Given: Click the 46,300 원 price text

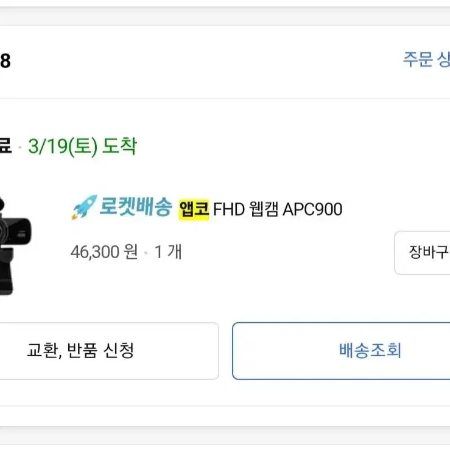Looking at the screenshot, I should click(104, 251).
